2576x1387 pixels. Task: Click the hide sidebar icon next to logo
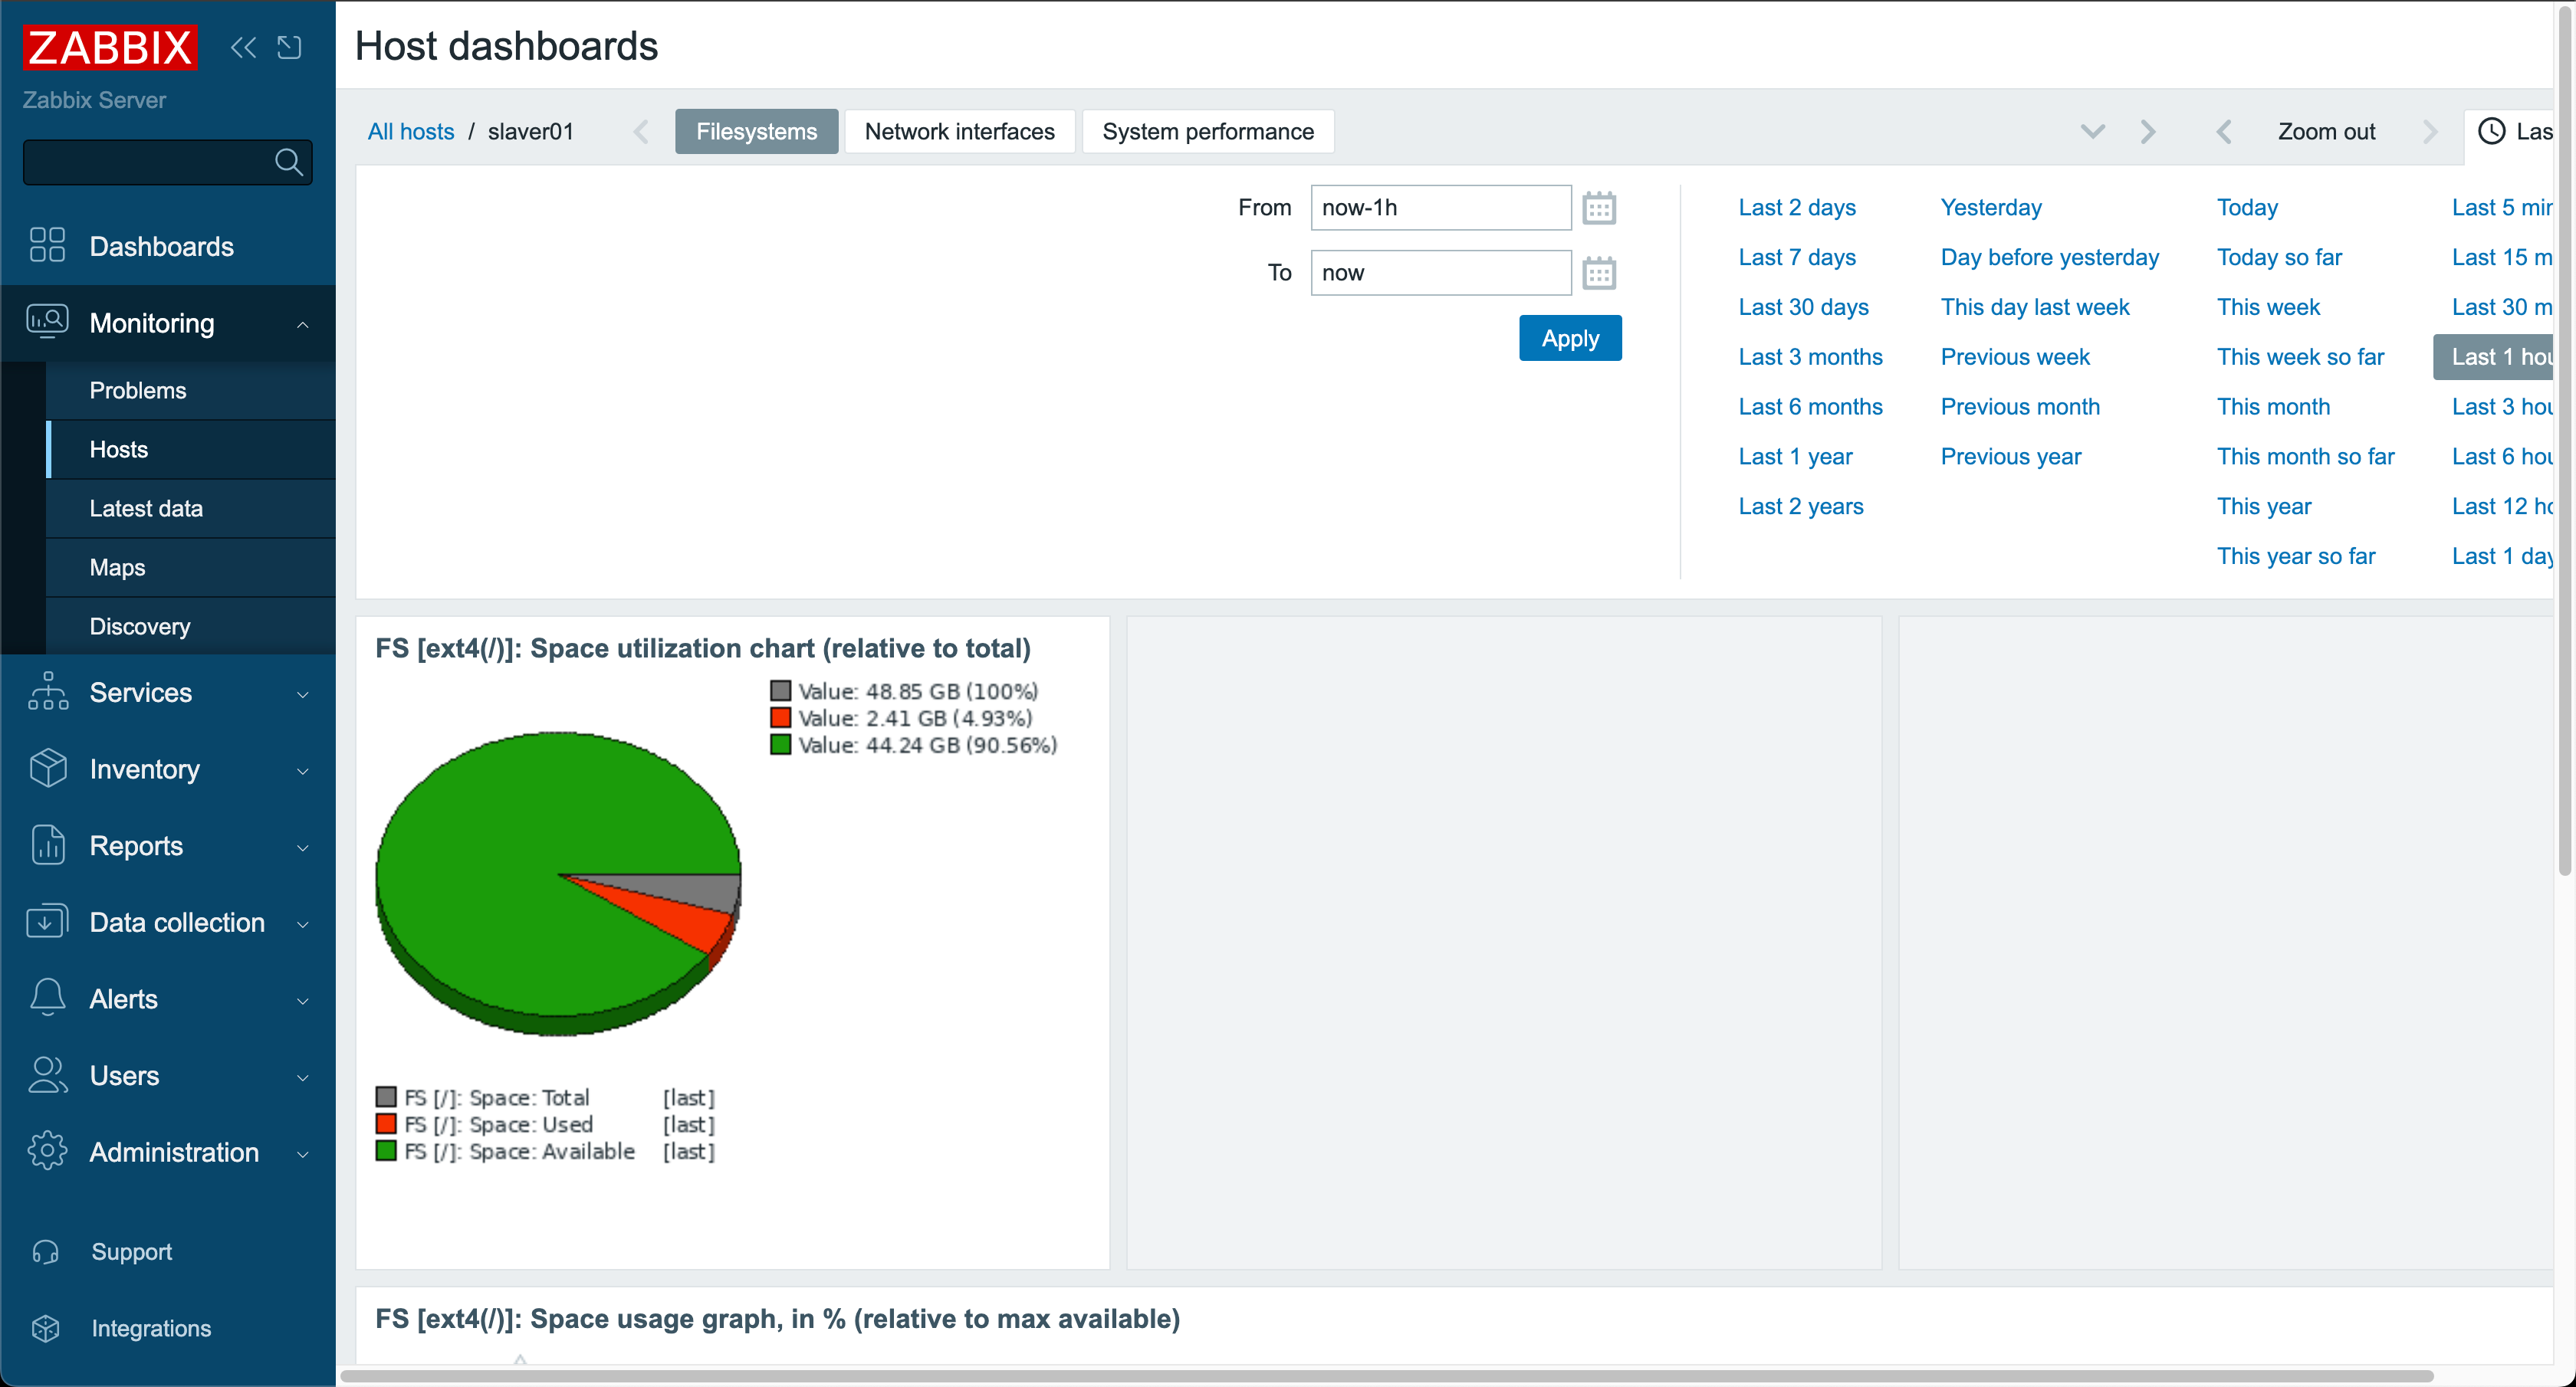289,47
